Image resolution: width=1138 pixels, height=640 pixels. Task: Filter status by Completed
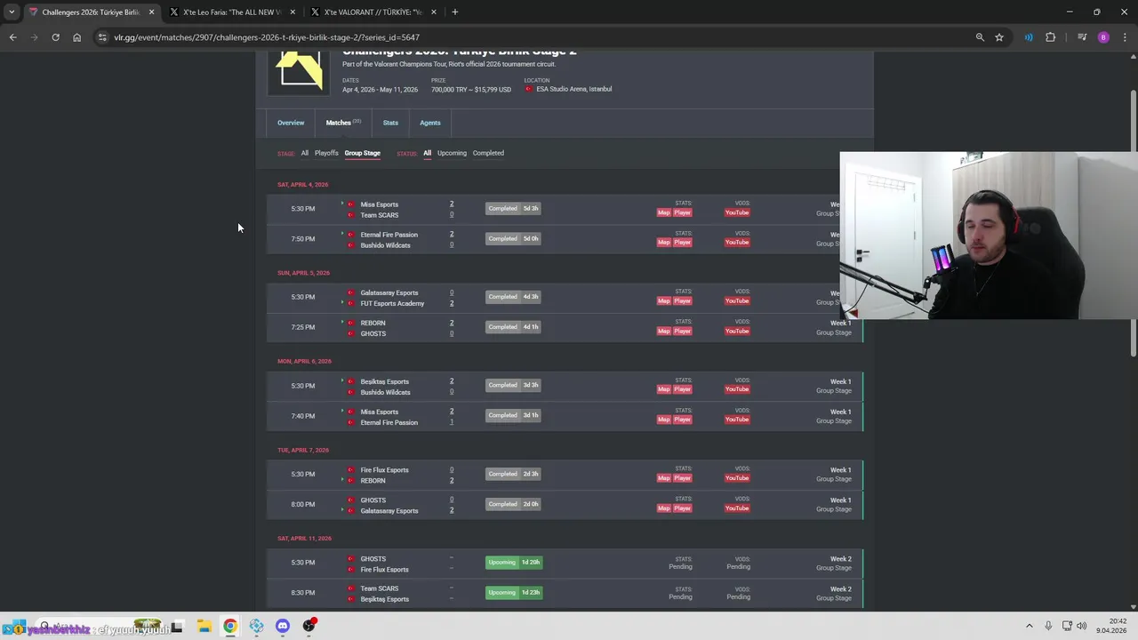488,153
